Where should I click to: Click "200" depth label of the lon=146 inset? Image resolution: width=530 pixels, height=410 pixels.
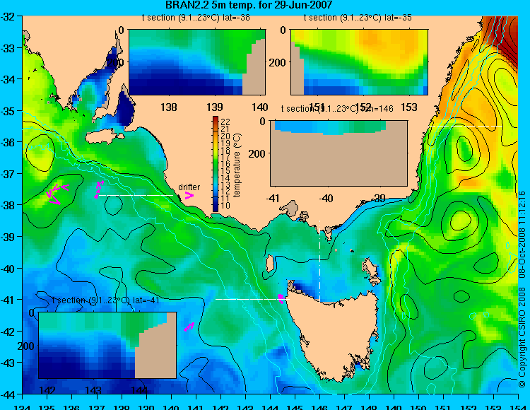[257, 154]
